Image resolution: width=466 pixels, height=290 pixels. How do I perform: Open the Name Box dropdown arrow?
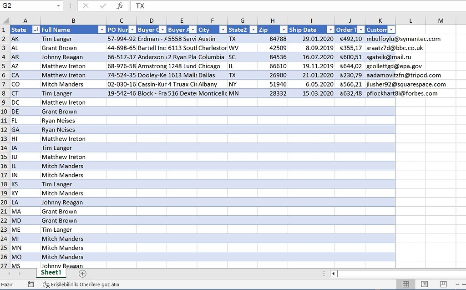click(58, 6)
